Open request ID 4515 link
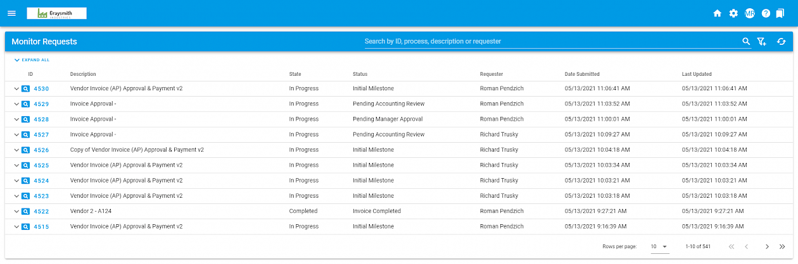 pyautogui.click(x=41, y=227)
